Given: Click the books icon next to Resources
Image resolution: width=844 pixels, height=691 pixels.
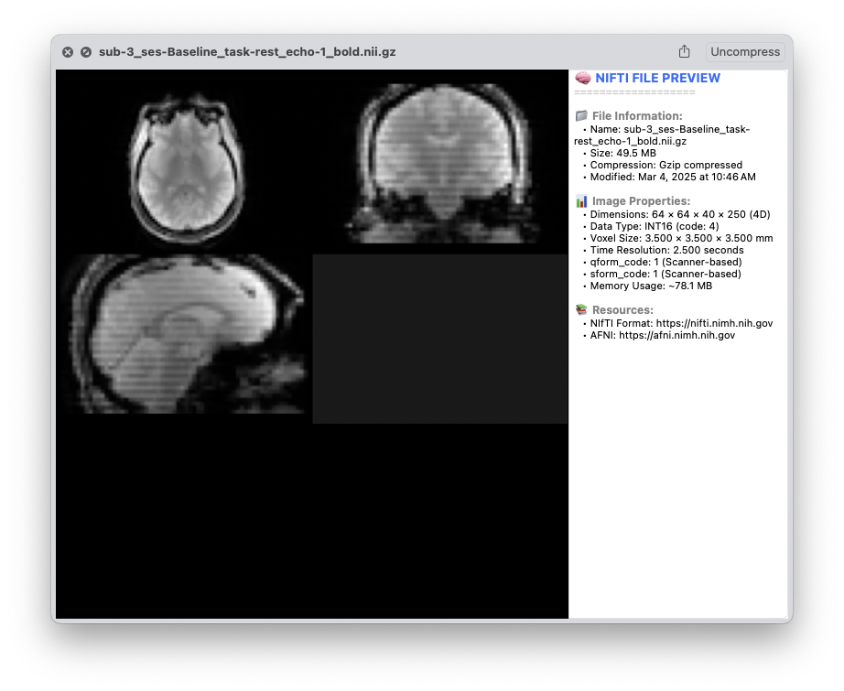Looking at the screenshot, I should (x=581, y=310).
